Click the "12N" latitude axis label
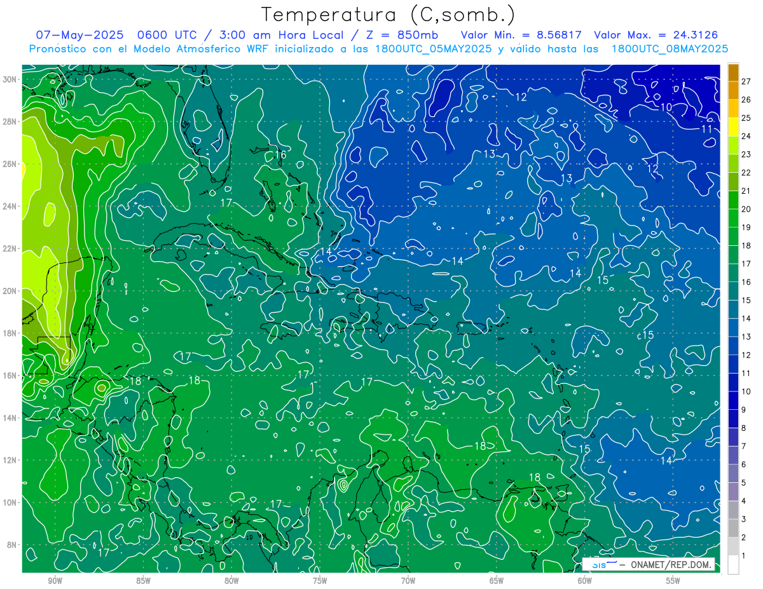This screenshot has height=589, width=763. click(10, 460)
